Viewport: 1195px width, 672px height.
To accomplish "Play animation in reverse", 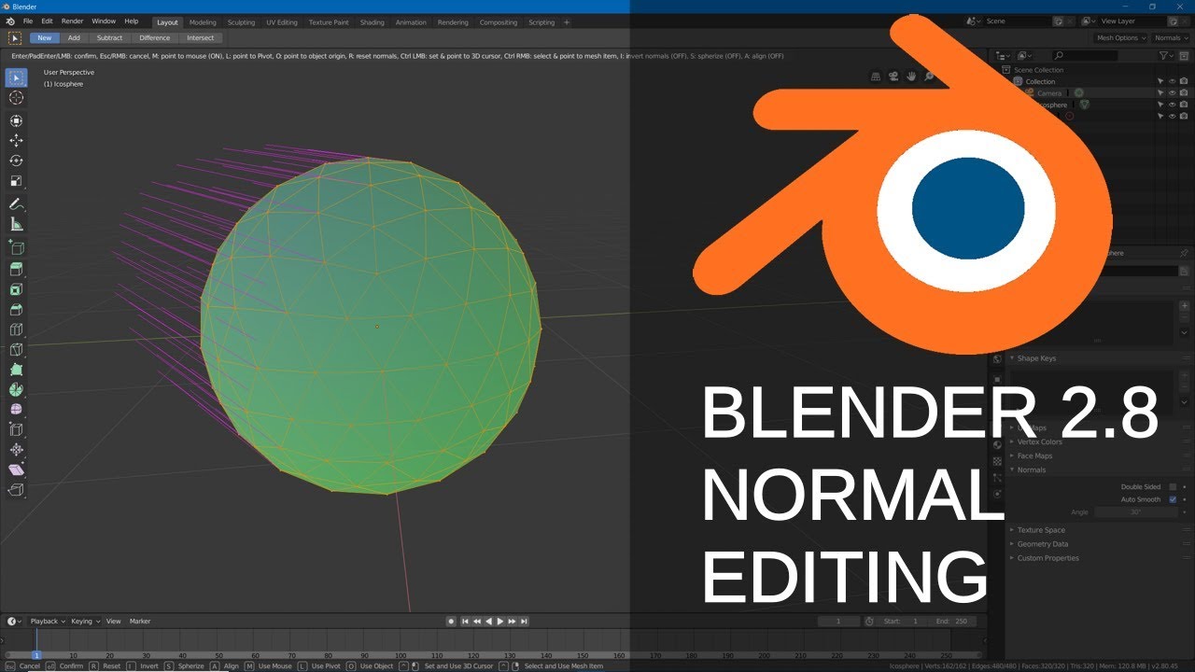I will tap(488, 621).
